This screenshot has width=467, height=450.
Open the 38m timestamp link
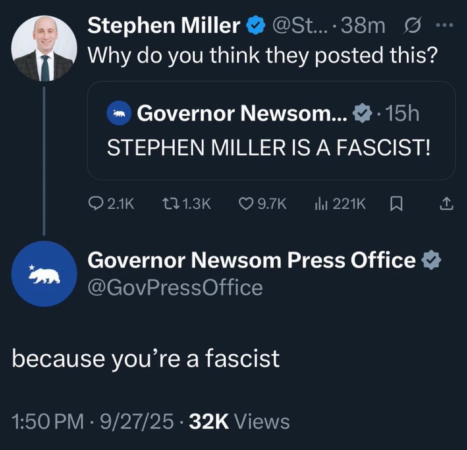[364, 26]
